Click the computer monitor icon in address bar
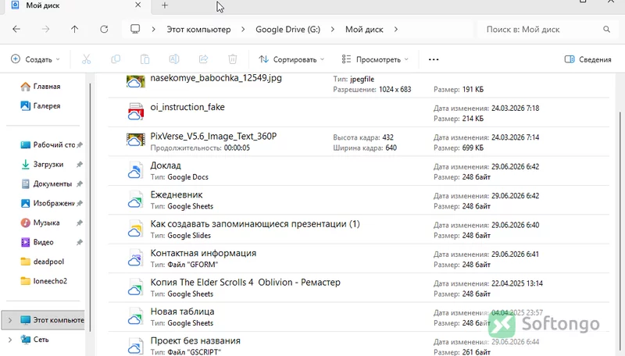 pyautogui.click(x=135, y=29)
